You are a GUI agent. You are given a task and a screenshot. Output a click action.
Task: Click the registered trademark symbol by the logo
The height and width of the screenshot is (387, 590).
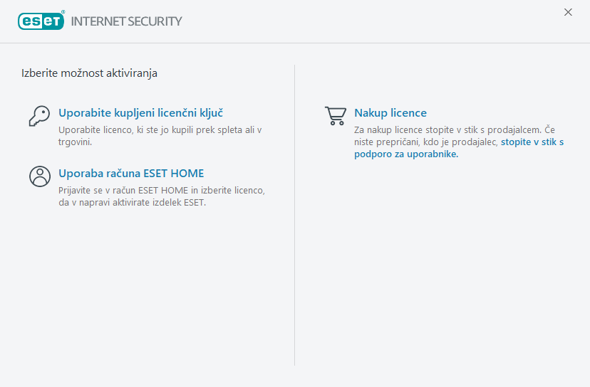coord(63,12)
